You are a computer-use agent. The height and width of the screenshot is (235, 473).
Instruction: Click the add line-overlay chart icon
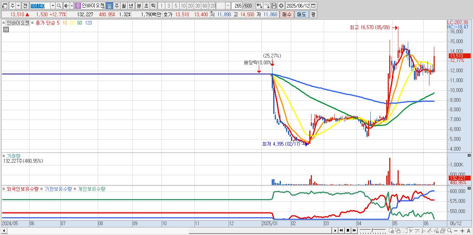click(x=267, y=6)
